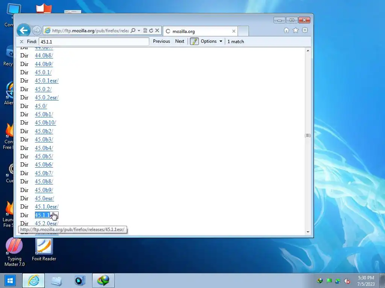Open Internet Download Manager on taskbar
Screen dimensions: 385x288
tap(103, 280)
